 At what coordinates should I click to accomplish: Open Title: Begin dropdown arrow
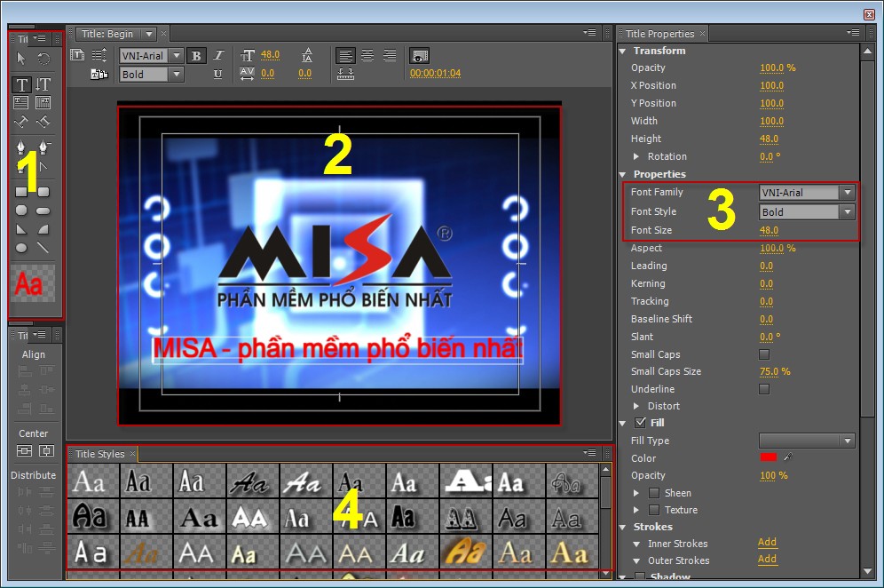click(149, 34)
